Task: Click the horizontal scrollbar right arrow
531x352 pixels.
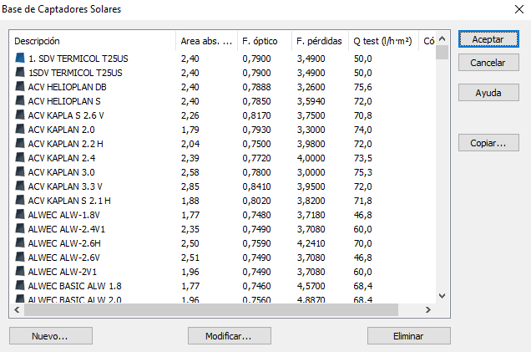Action: point(428,309)
